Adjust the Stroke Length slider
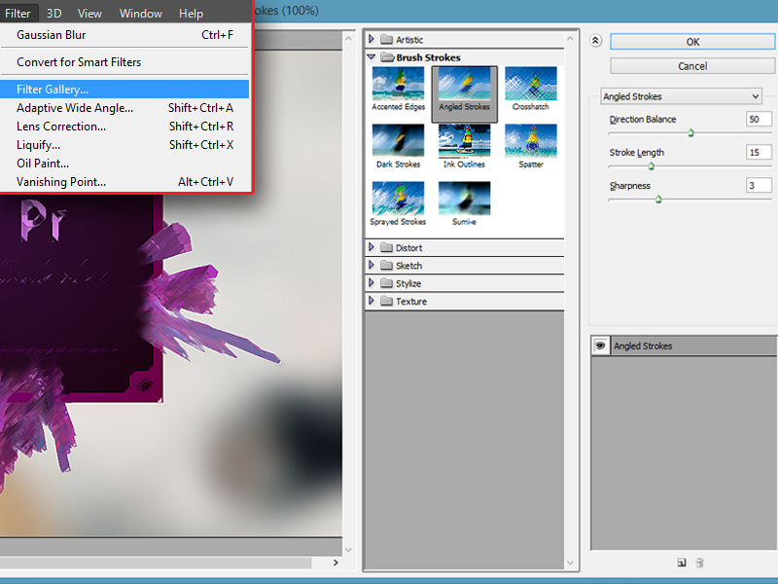Image resolution: width=778 pixels, height=584 pixels. (651, 165)
